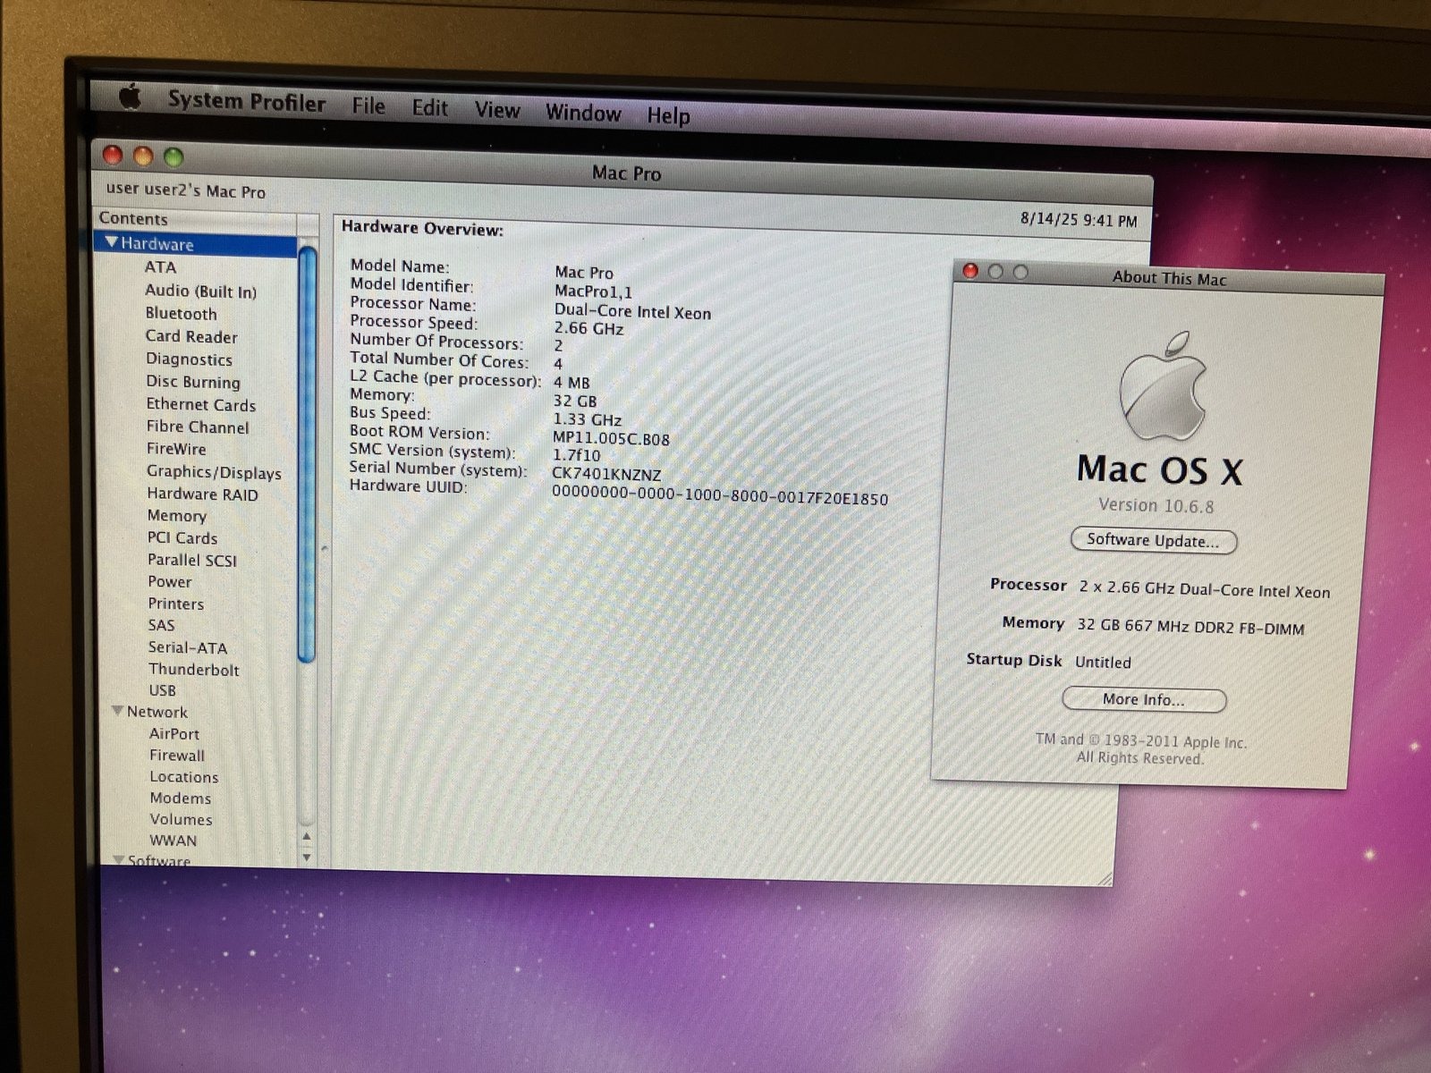
Task: Select Diagnostics in the Contents list
Action: (x=189, y=359)
